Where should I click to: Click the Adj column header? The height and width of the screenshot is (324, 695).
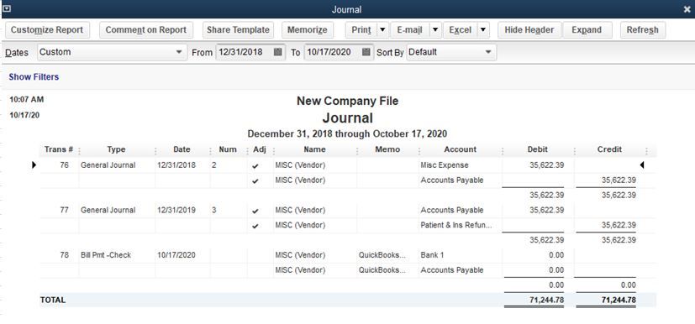tap(260, 149)
